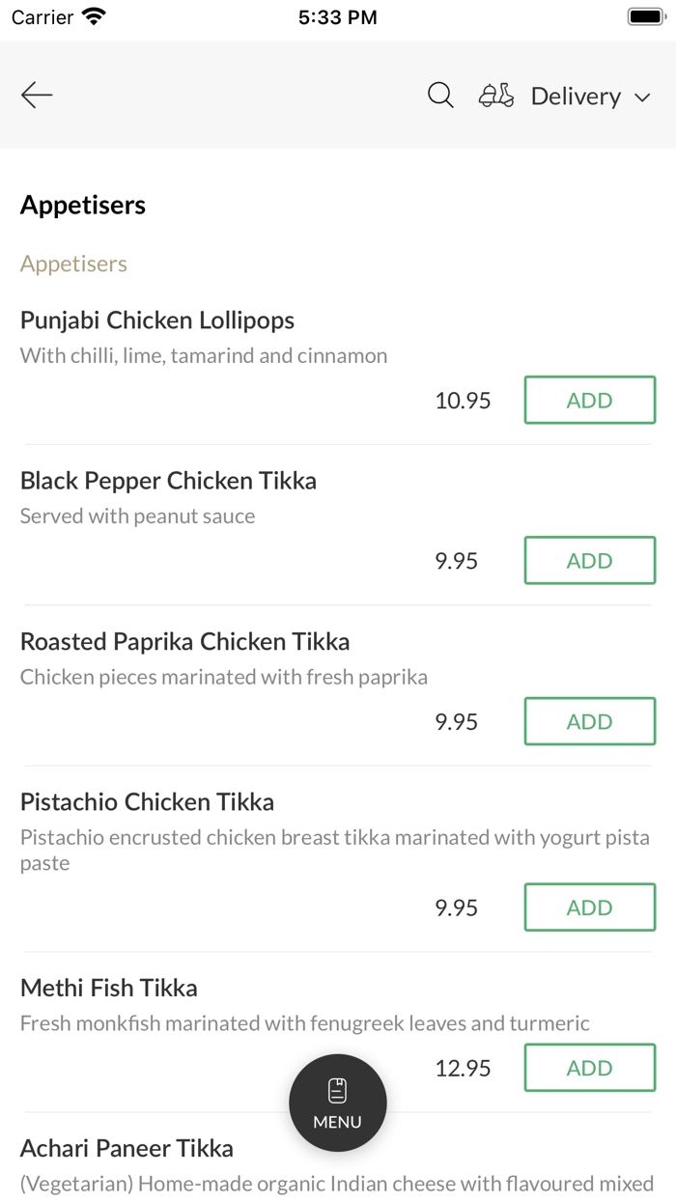
Task: Tap Achari Paneer Tikka at the bottom
Action: 127,1148
